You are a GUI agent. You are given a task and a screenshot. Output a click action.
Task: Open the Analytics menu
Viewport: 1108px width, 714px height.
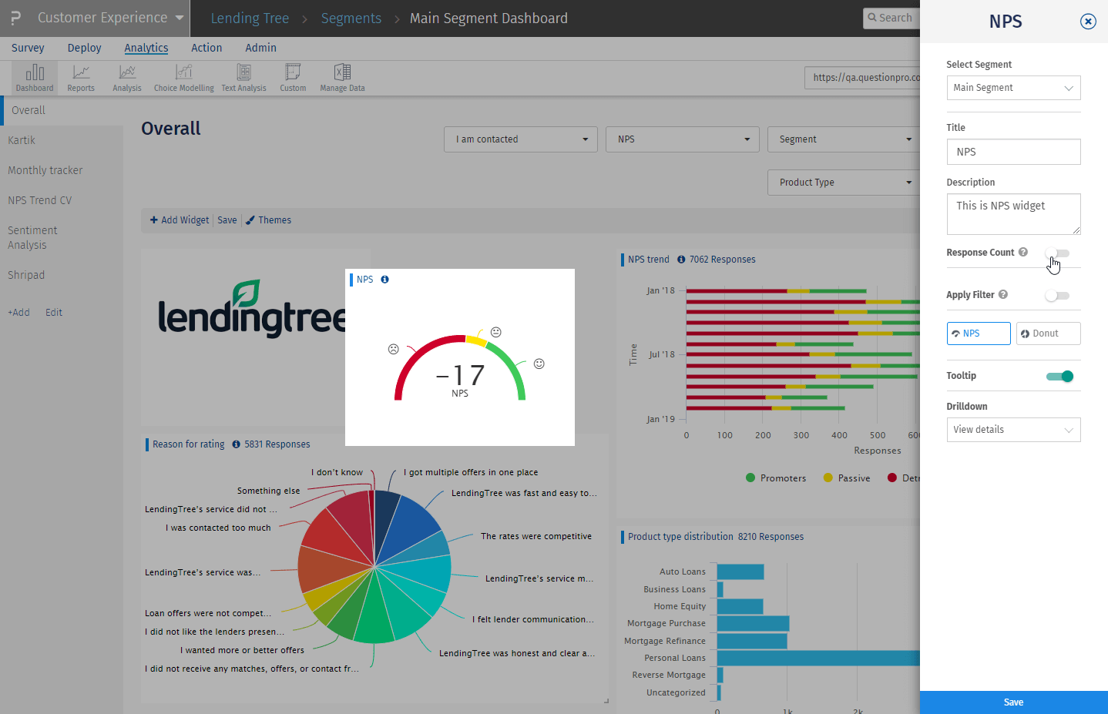tap(146, 48)
